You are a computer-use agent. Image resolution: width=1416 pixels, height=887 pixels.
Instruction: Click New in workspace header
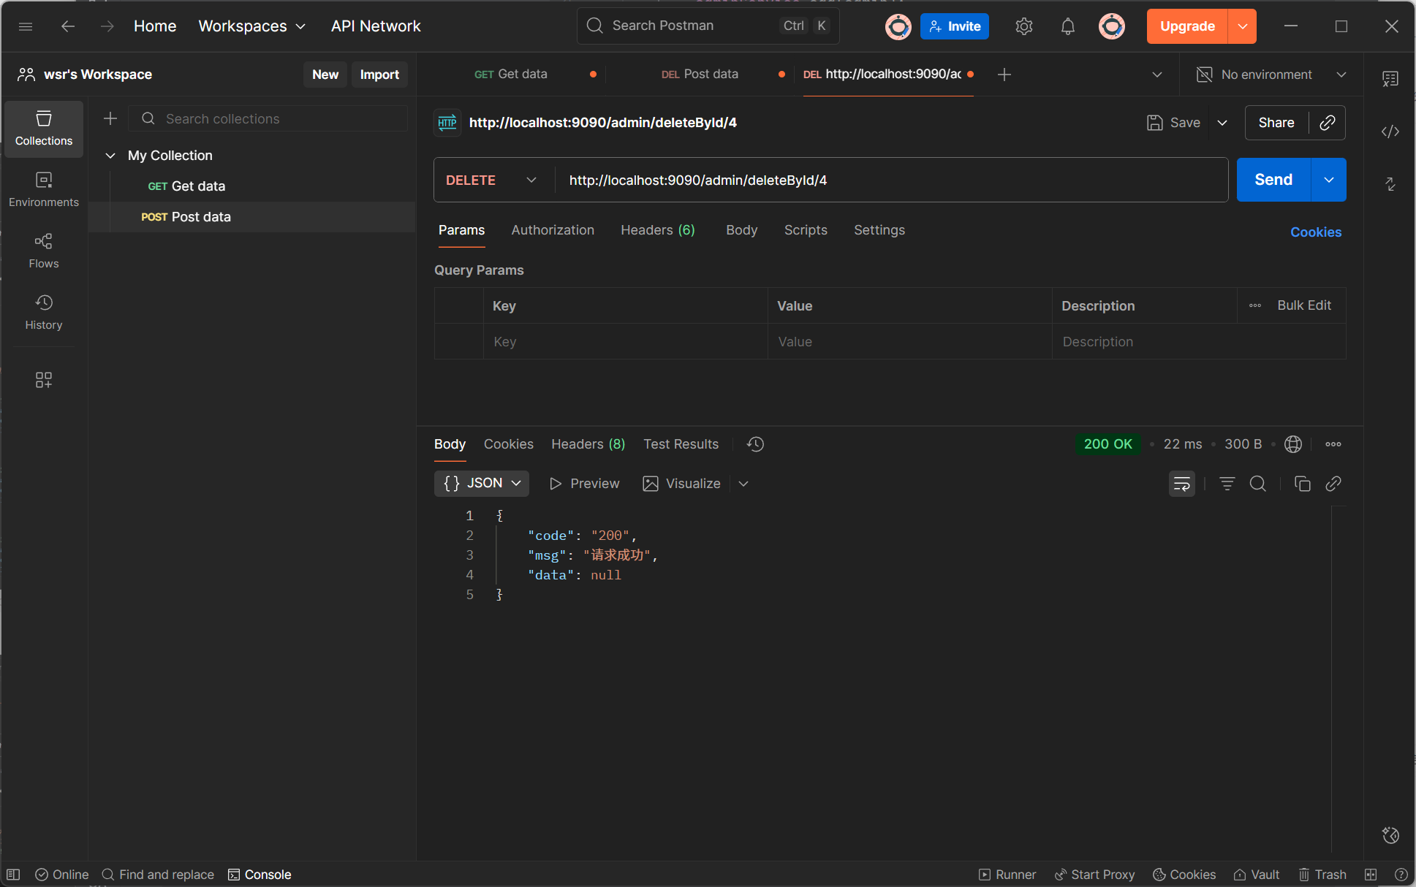click(325, 75)
